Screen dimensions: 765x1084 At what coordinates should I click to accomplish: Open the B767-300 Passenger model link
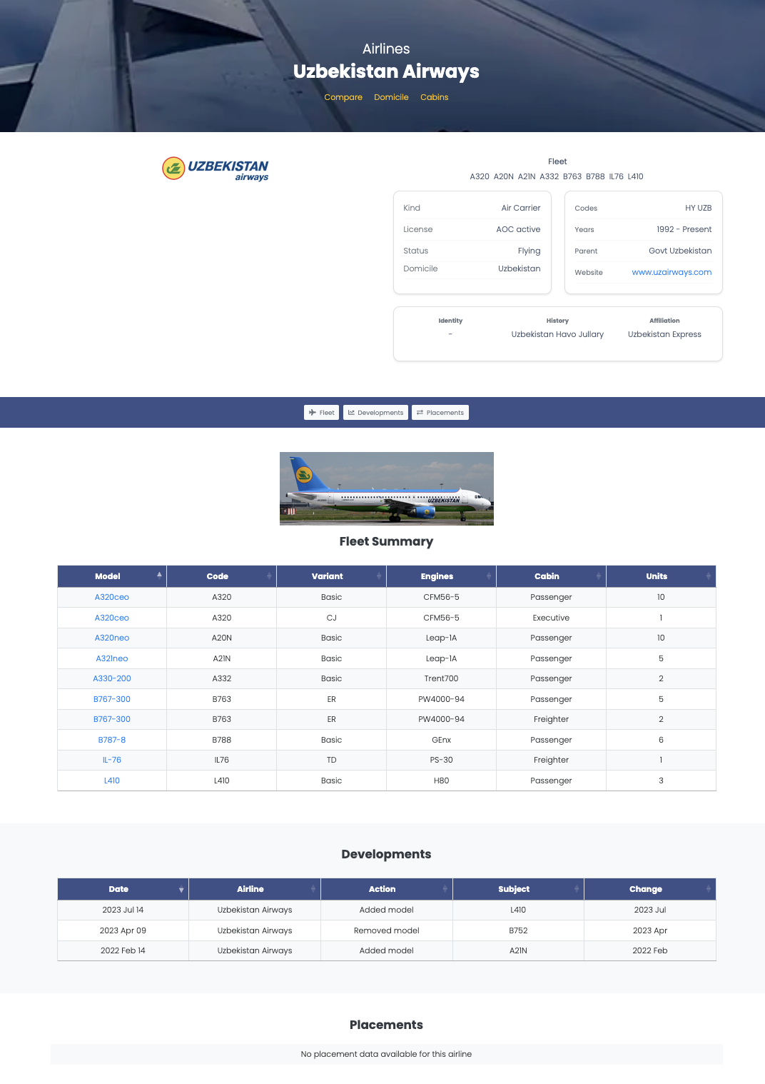click(112, 699)
